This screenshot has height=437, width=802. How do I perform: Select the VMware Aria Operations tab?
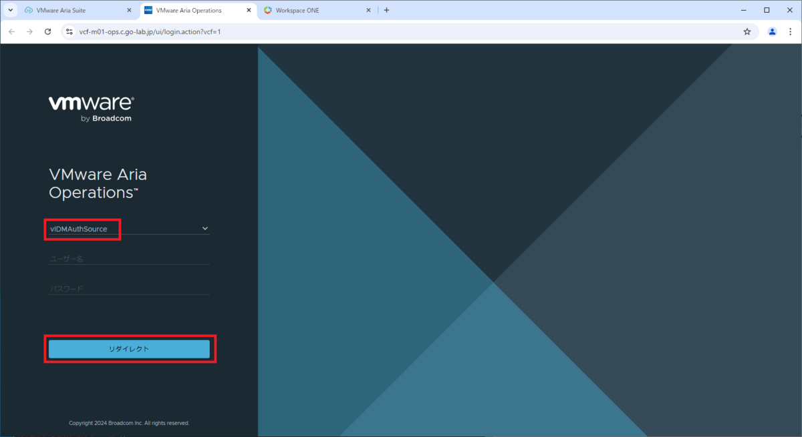tap(198, 10)
